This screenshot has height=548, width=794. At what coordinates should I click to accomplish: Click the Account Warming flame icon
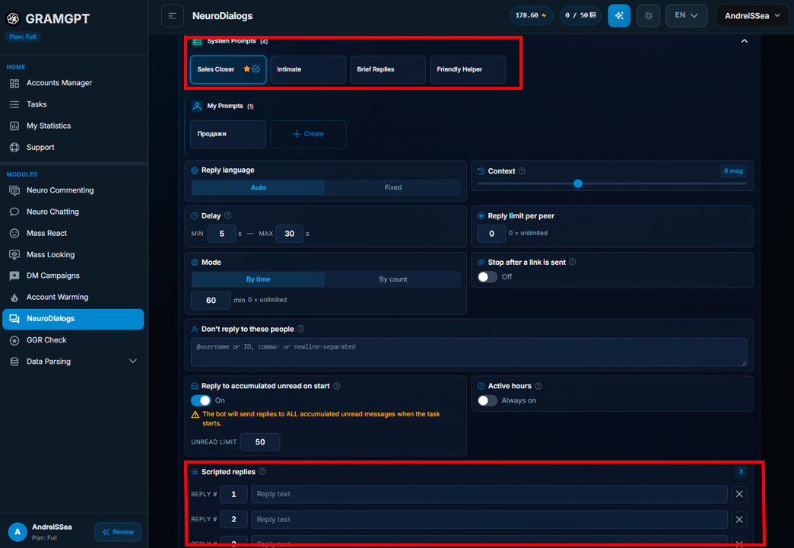pos(14,298)
